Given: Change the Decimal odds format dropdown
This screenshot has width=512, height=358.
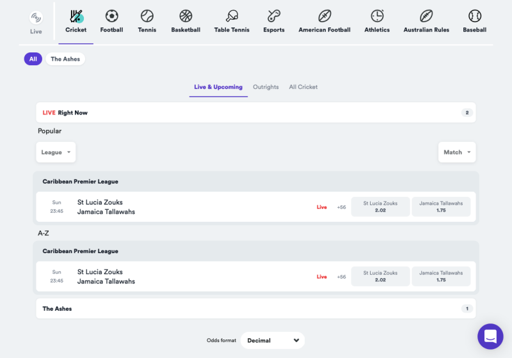Looking at the screenshot, I should (273, 340).
